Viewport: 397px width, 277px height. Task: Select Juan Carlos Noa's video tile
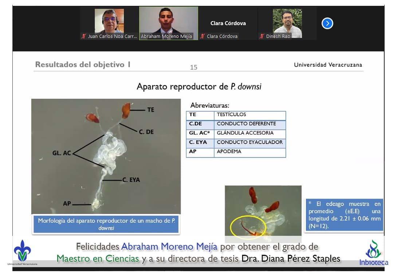(109, 21)
